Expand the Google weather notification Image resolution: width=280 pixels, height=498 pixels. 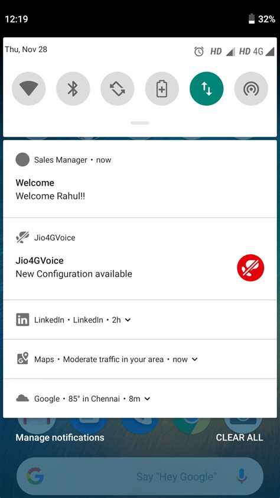(147, 399)
